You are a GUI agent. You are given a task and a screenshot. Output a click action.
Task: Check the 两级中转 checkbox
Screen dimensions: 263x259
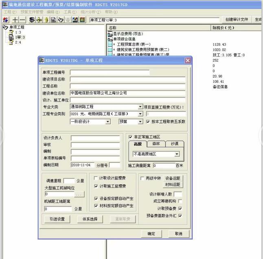[x=142, y=178]
